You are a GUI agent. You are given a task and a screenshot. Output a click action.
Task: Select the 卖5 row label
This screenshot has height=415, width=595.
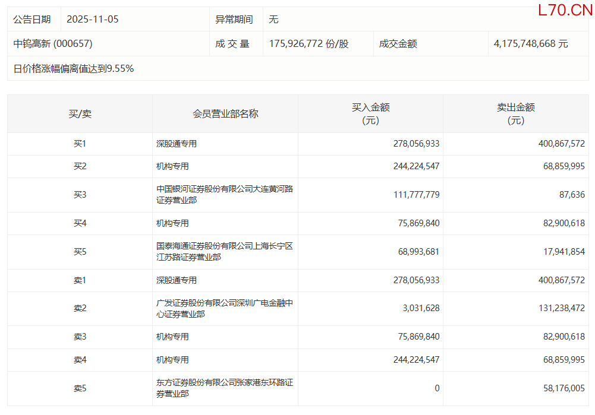80,389
